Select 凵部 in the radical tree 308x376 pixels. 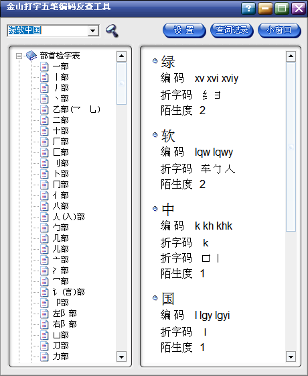tap(61, 335)
